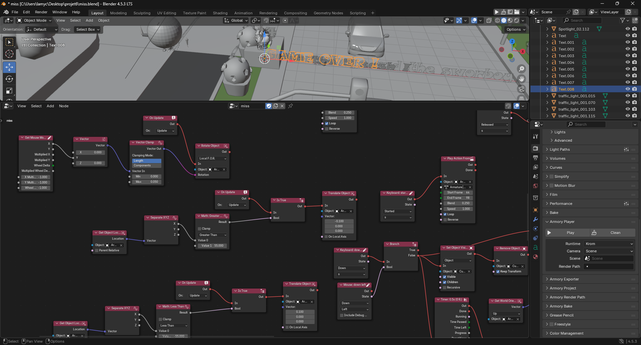
Task: Uncheck Visible in Set Object Visible node
Action: 444,277
